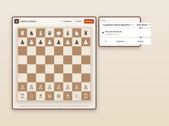This screenshot has width=169, height=126.
Task: Select the rook on square h8
Action: 86,33
